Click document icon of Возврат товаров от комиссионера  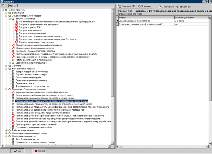coord(13,72)
